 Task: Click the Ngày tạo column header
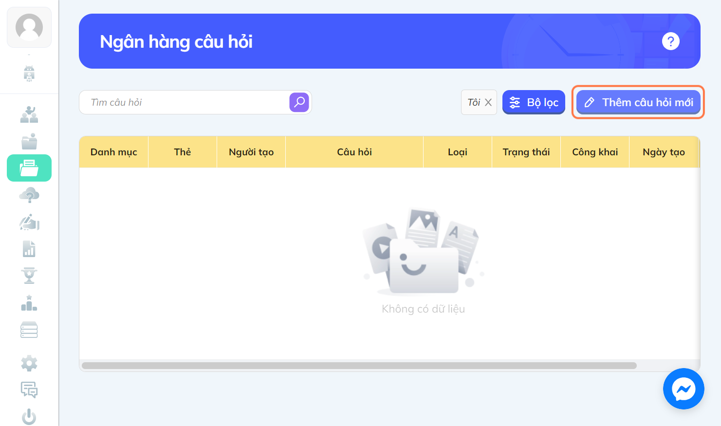(x=664, y=152)
